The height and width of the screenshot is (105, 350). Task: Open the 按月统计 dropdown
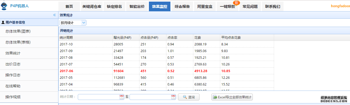click(x=73, y=23)
